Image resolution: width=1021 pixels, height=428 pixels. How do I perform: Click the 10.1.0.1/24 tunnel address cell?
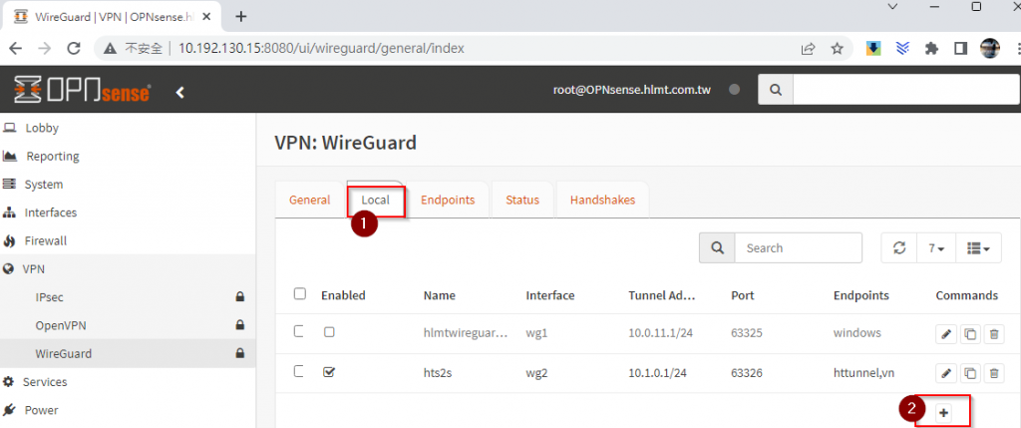(660, 373)
